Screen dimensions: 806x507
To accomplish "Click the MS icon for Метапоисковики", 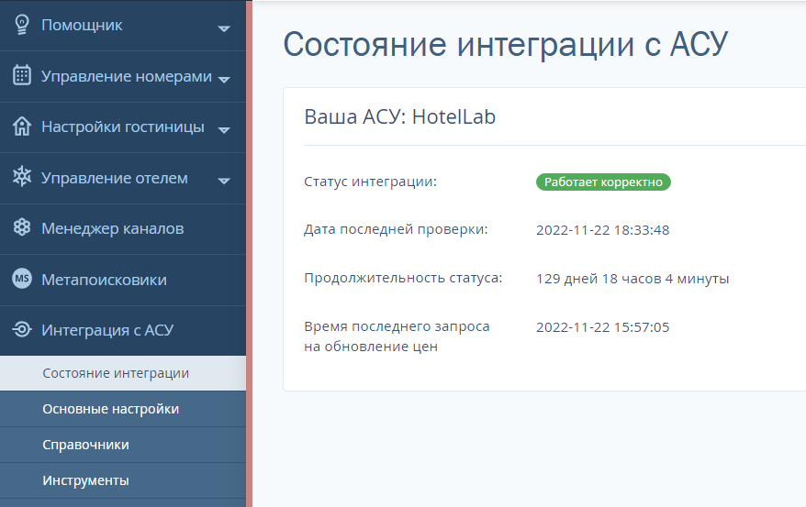I will point(22,280).
